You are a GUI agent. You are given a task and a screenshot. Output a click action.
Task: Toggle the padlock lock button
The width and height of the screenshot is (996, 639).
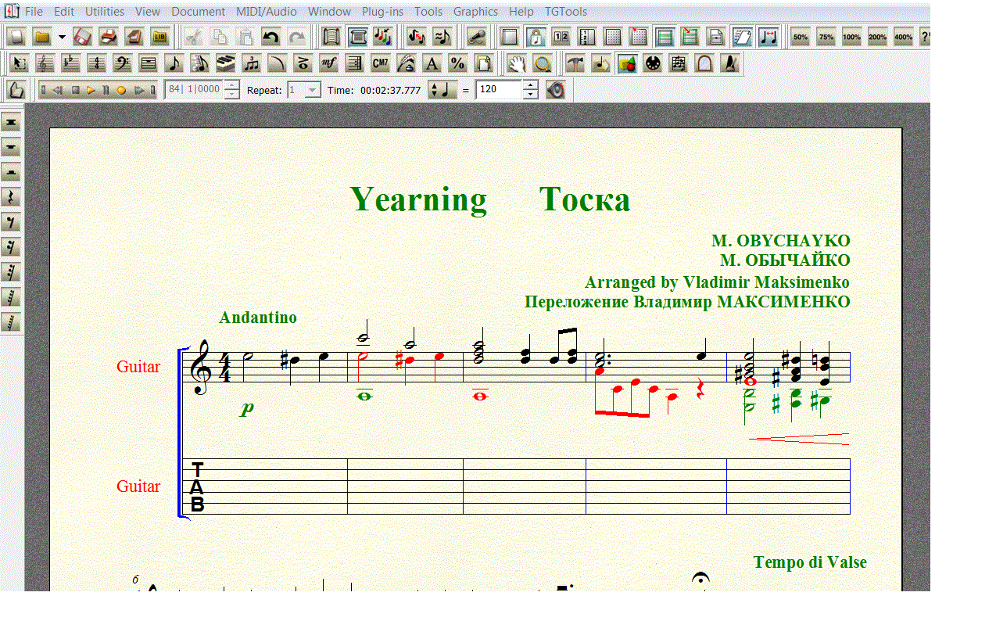pos(535,37)
